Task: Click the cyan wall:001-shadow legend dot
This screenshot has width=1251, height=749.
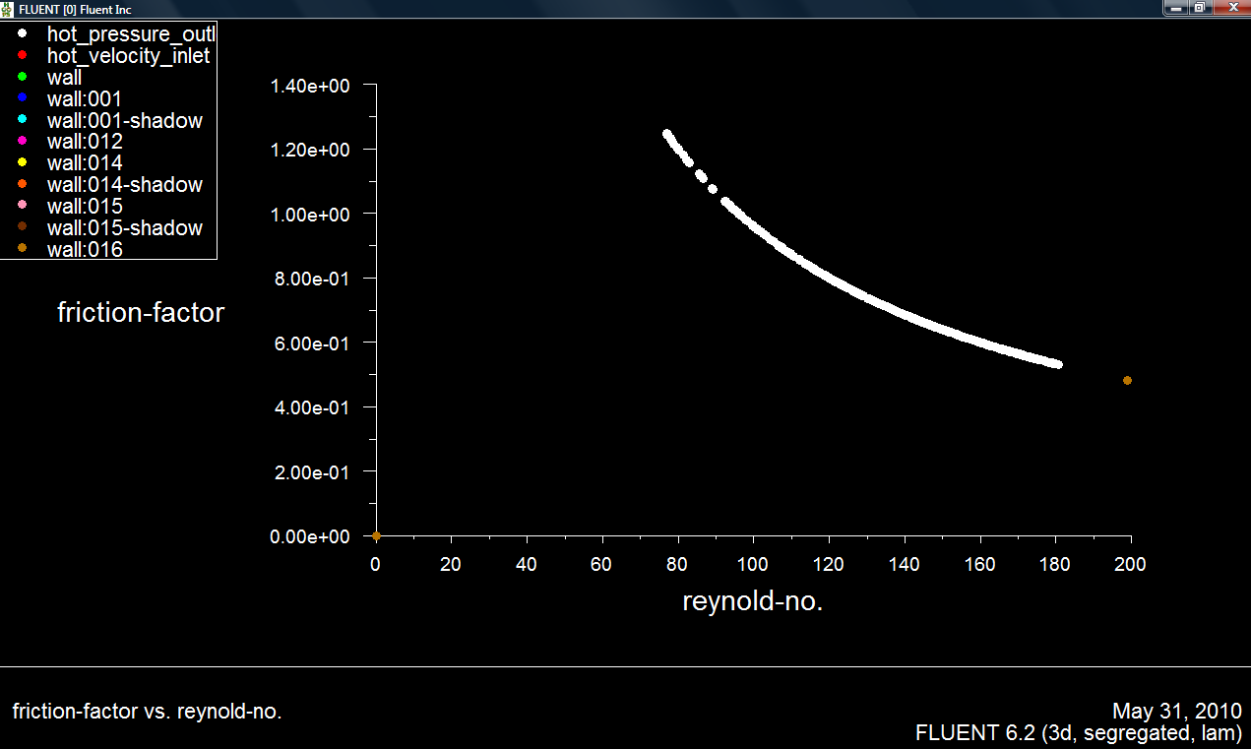Action: [22, 120]
